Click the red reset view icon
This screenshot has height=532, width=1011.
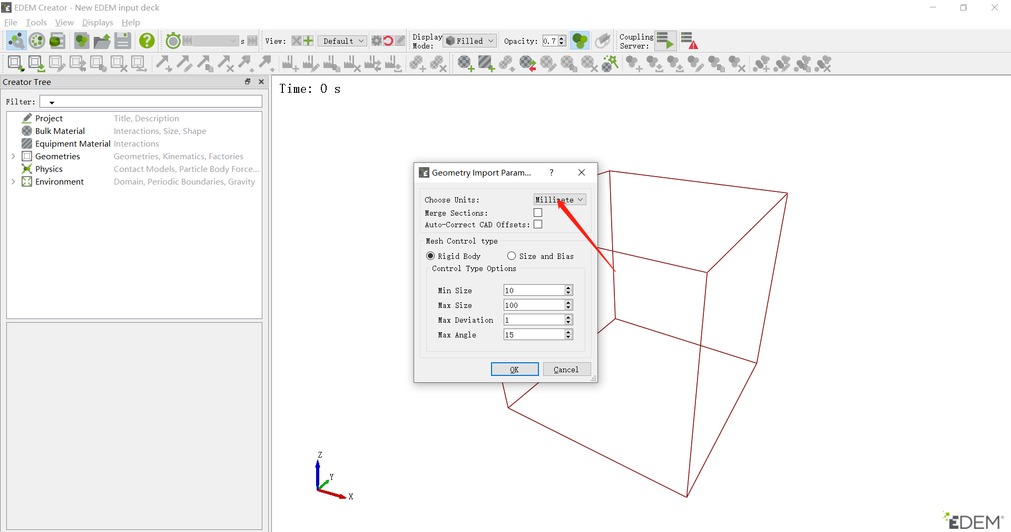[x=388, y=41]
